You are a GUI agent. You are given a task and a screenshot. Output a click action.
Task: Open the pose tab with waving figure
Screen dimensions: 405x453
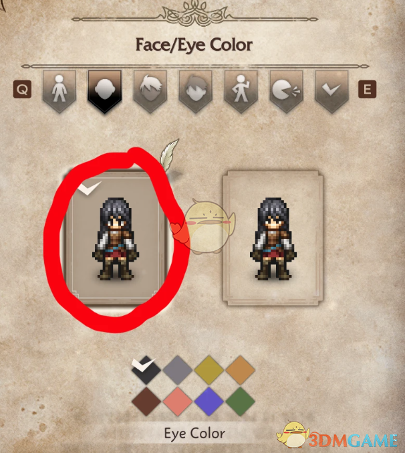coord(241,90)
